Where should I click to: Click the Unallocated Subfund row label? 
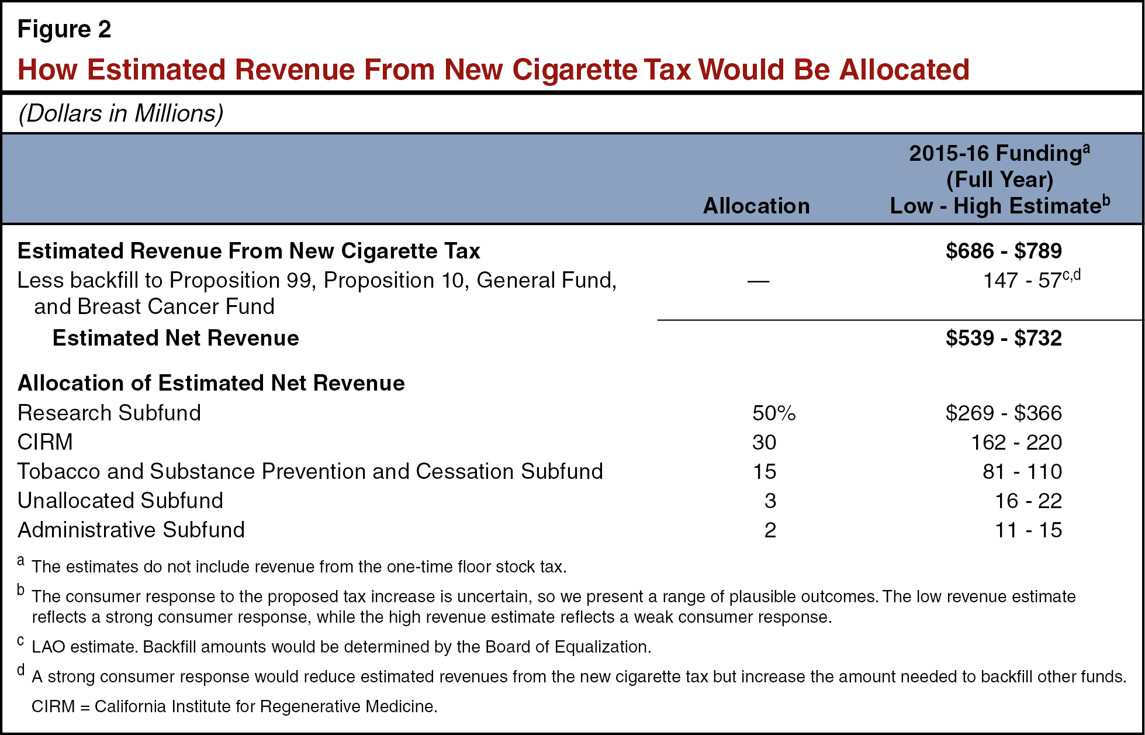[x=120, y=501]
